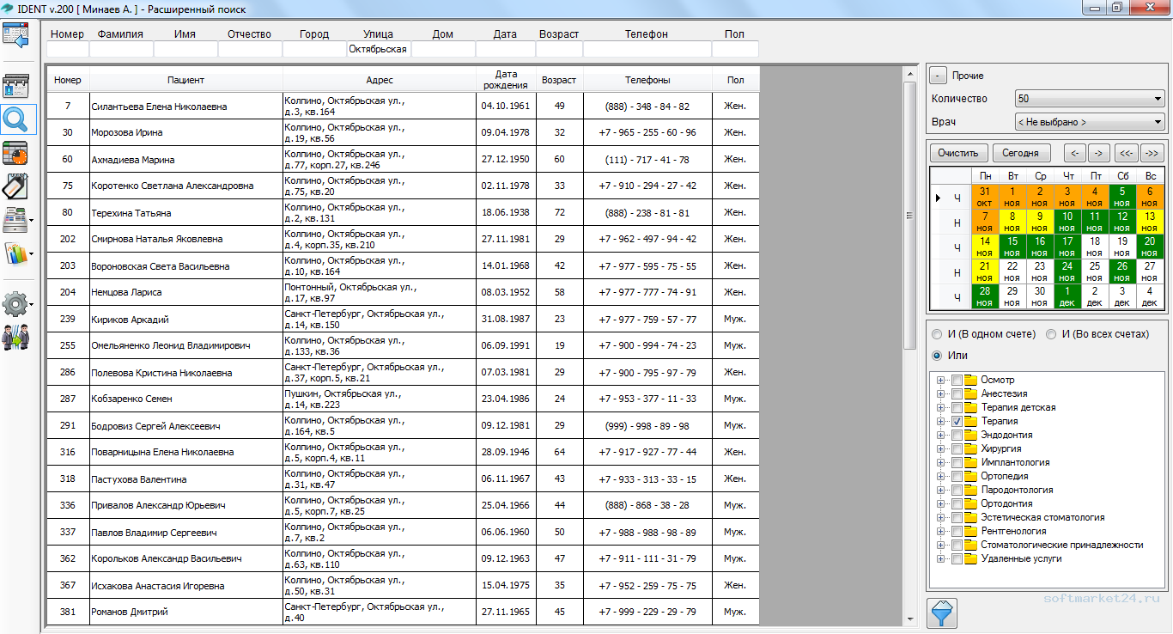Click the back-arrow window icon in sidebar
The image size is (1173, 634).
[17, 36]
